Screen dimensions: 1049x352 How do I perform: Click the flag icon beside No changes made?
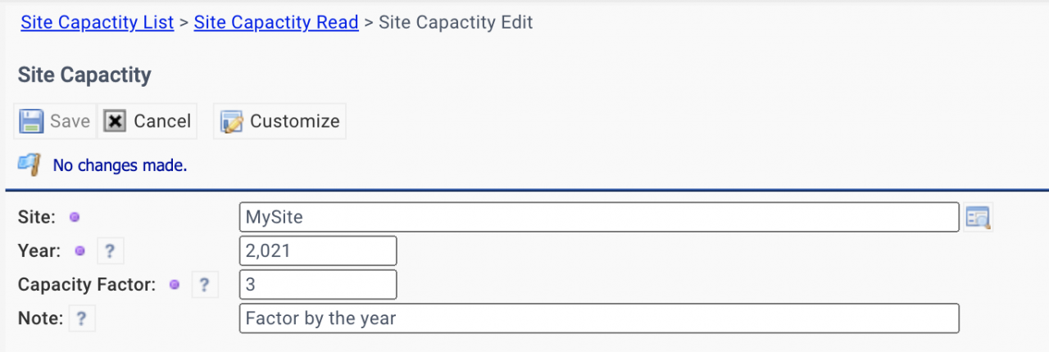tap(30, 165)
